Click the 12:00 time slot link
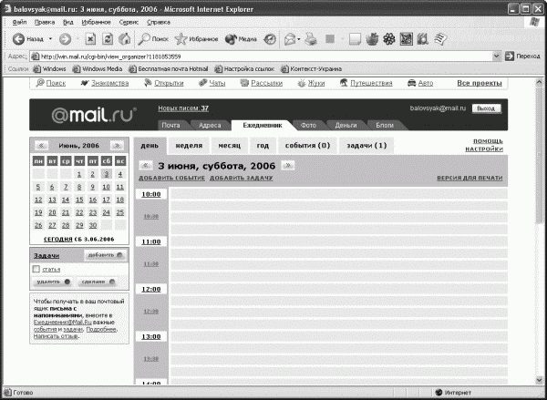The image size is (547, 400). pos(151,289)
